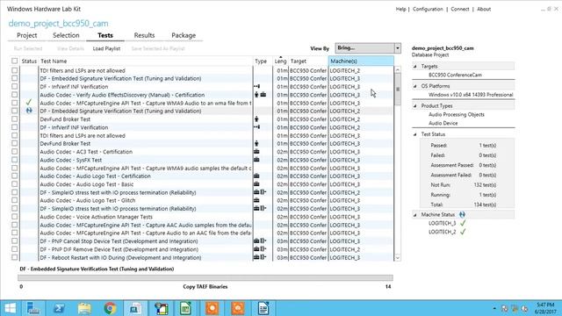
Task: Sort by the Test Name column header
Action: 146,61
